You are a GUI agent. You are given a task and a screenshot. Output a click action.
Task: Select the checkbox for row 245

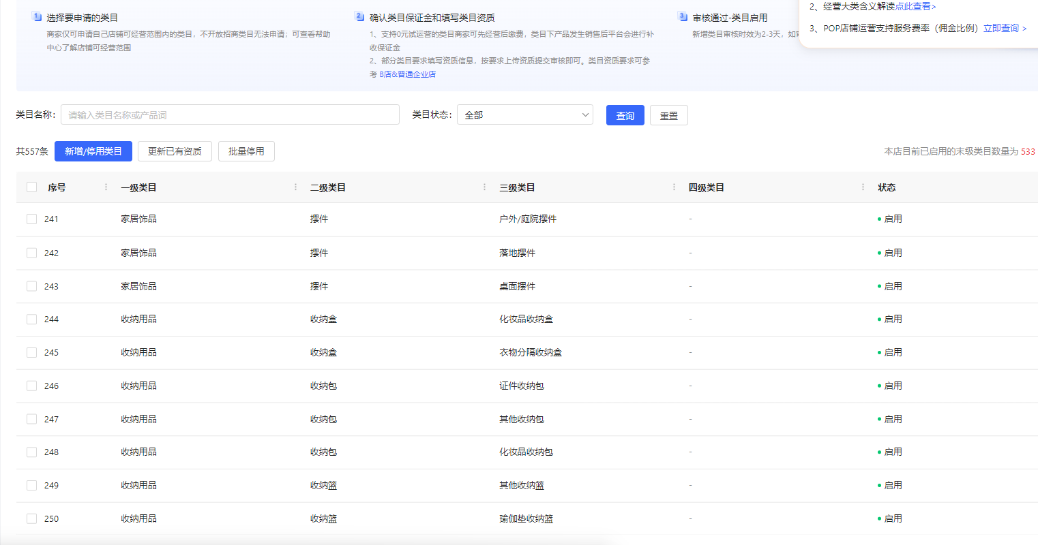click(x=31, y=352)
